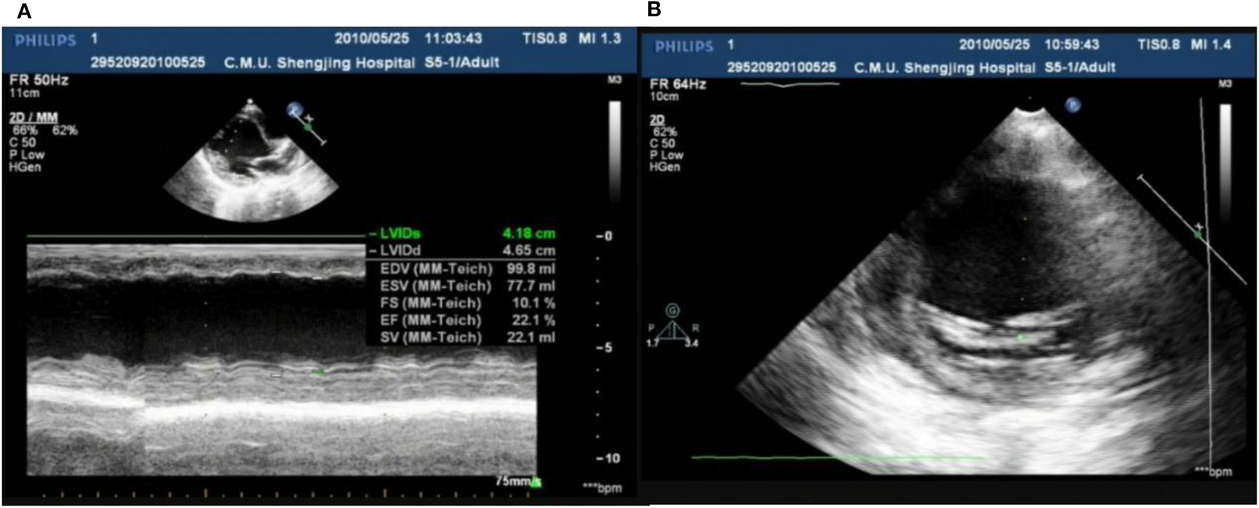This screenshot has width=1259, height=508.
Task: Click the green cursor marker in panel B
Action: [1197, 234]
